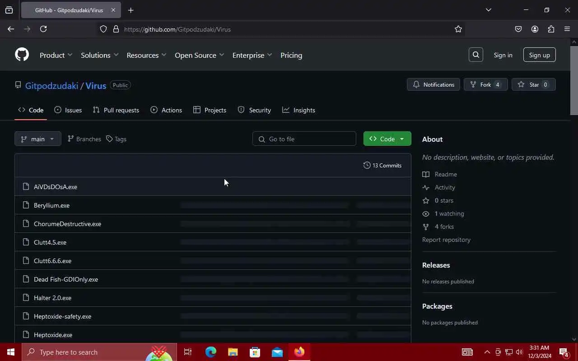Expand the Product menu dropdown

click(x=56, y=55)
